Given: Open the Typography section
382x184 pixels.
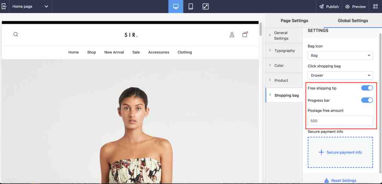Looking at the screenshot, I should click(284, 51).
